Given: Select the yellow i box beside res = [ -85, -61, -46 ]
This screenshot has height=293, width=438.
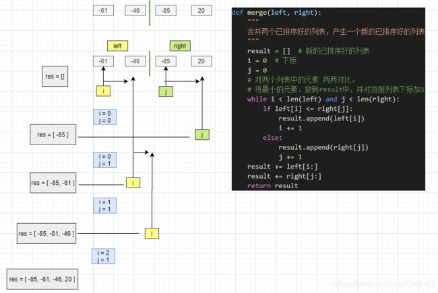Looking at the screenshot, I should point(152,233).
